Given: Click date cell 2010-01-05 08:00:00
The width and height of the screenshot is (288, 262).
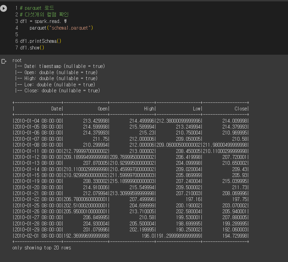Looking at the screenshot, I should click(38, 127).
